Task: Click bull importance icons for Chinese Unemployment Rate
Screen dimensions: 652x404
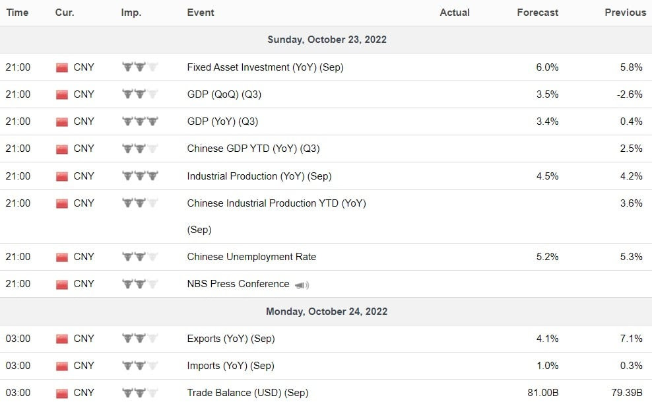Action: tap(141, 257)
